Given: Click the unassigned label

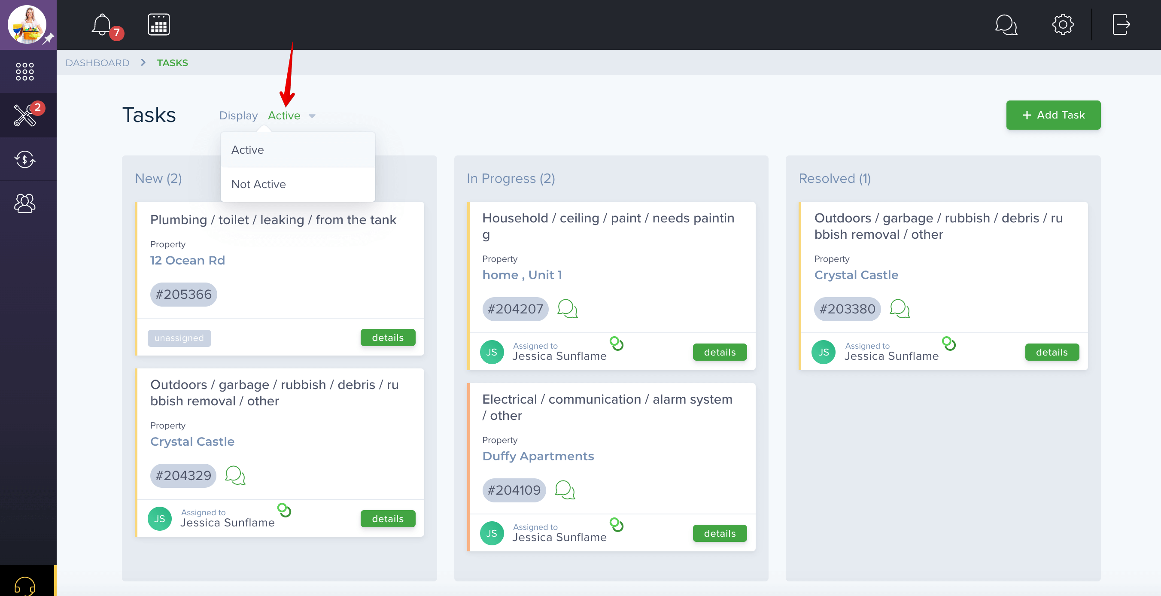Looking at the screenshot, I should coord(179,338).
